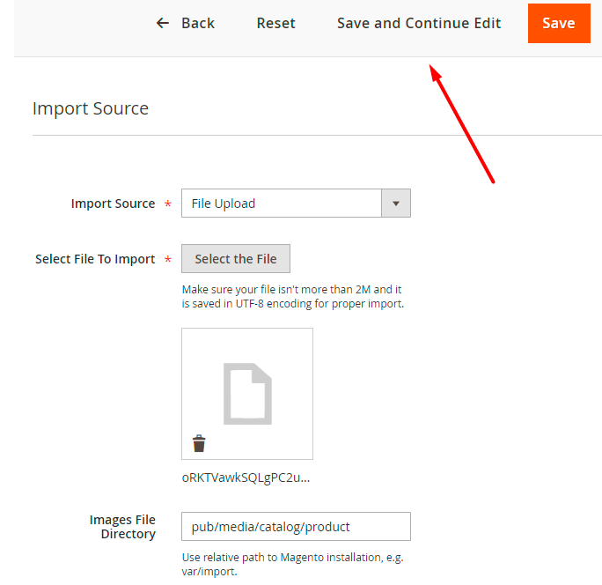Click the blank document file icon
The height and width of the screenshot is (585, 602).
pyautogui.click(x=247, y=392)
